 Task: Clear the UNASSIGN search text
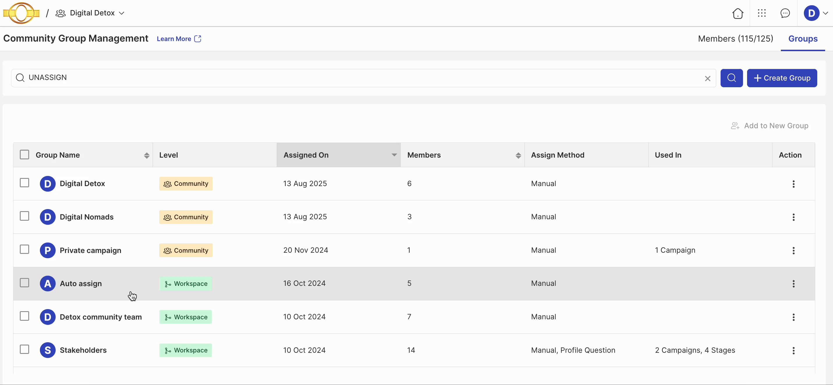(x=707, y=79)
